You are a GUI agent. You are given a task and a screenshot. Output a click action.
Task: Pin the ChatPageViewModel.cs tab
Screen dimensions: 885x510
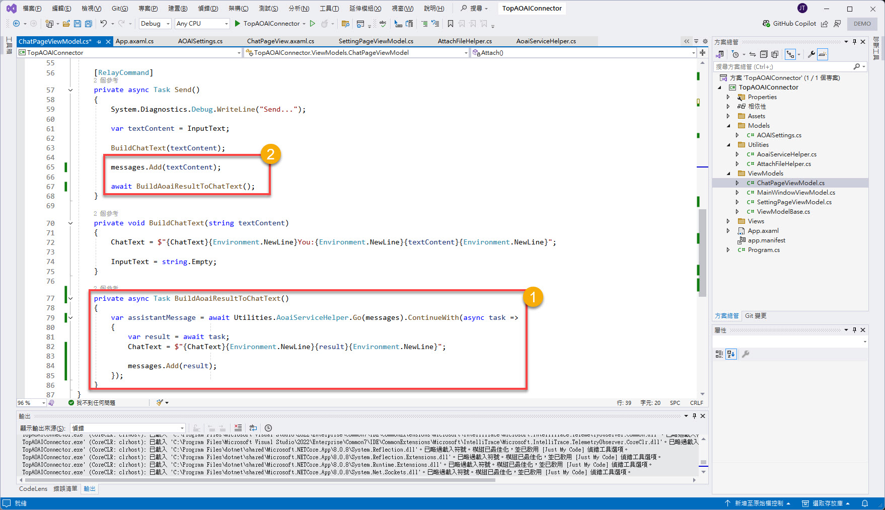click(x=99, y=42)
